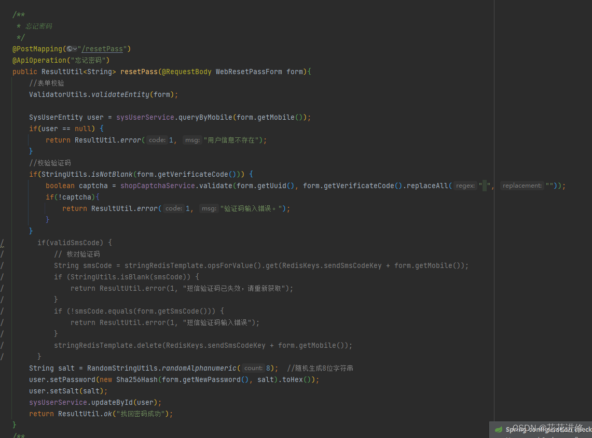Click the "短信验证码输入错误" string
This screenshot has height=438, width=592.
point(217,322)
